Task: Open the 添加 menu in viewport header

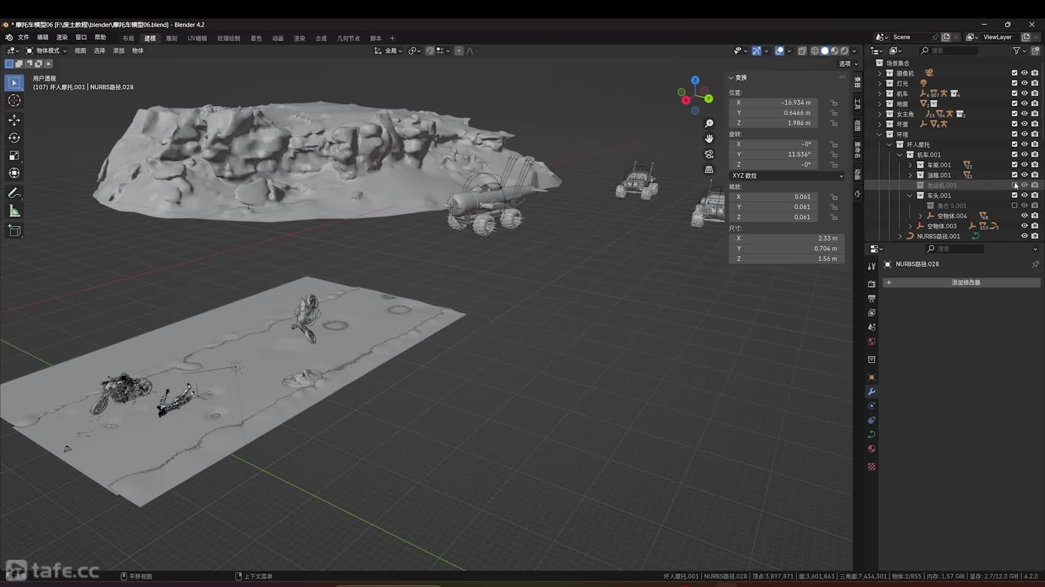Action: click(x=119, y=51)
